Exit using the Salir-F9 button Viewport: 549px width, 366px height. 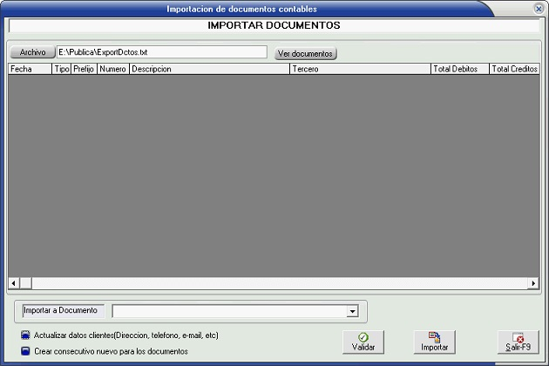point(518,342)
